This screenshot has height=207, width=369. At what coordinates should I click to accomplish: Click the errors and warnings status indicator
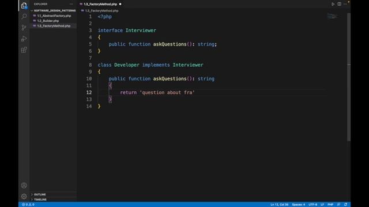28,205
